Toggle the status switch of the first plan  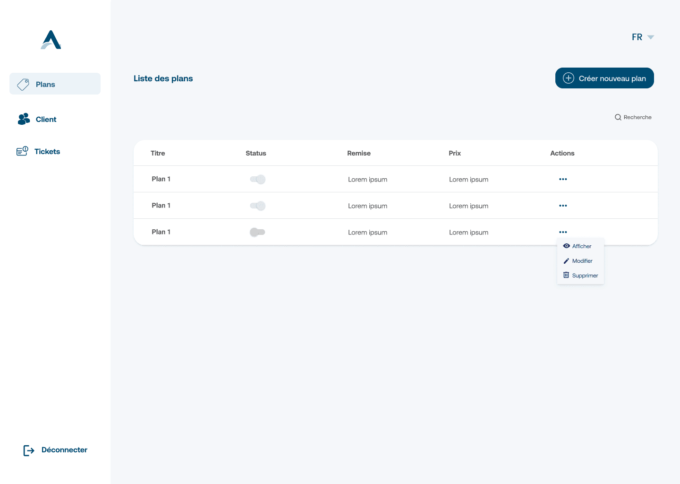pyautogui.click(x=258, y=179)
